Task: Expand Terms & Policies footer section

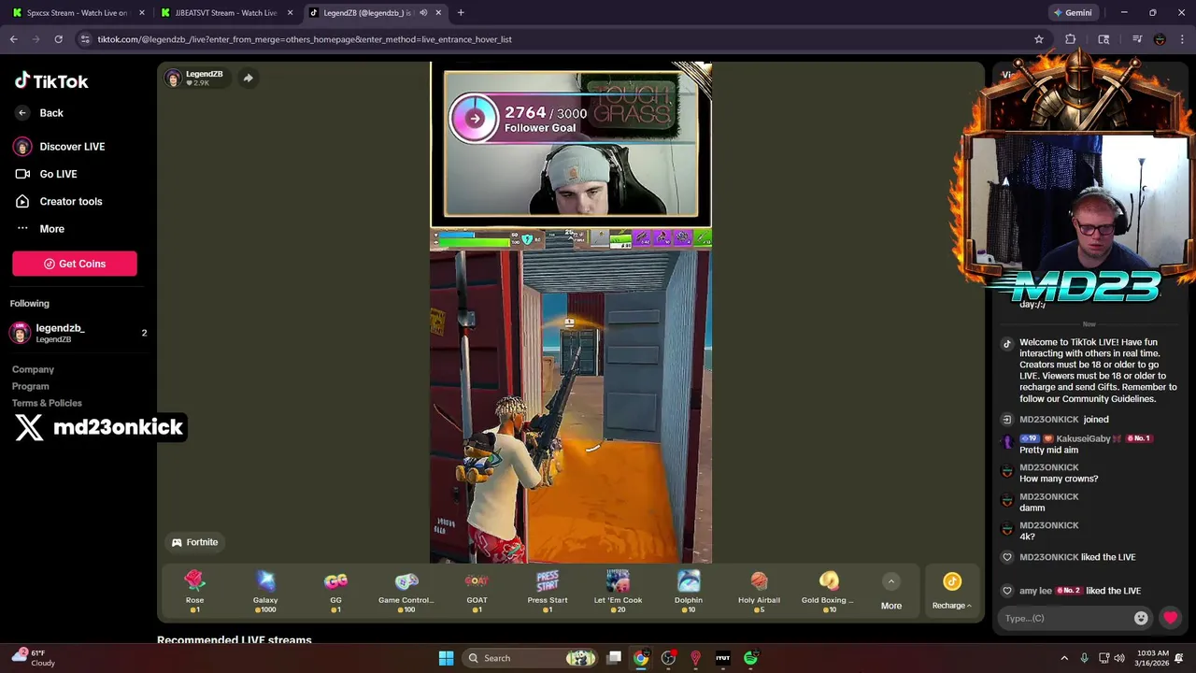Action: (47, 403)
